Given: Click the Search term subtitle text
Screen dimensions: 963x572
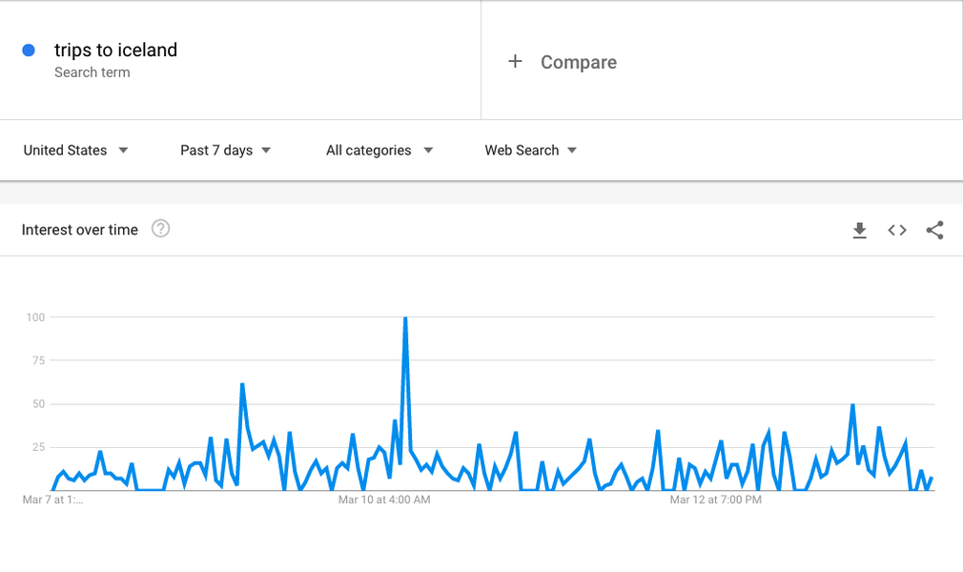Looking at the screenshot, I should coord(92,72).
